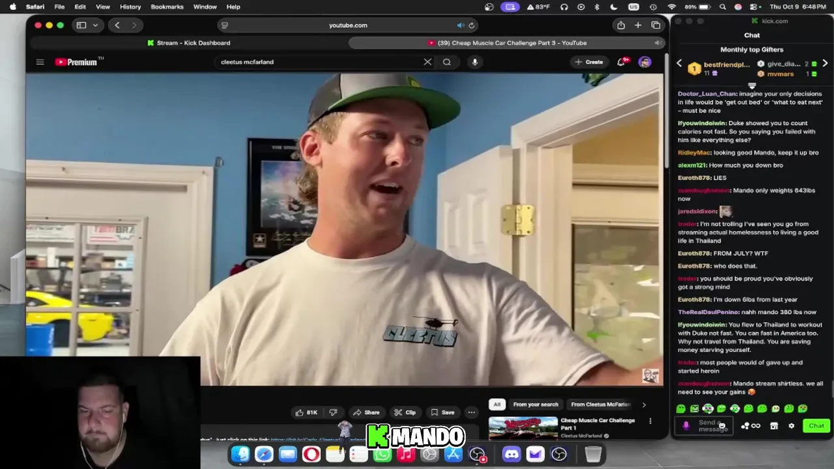The height and width of the screenshot is (469, 834).
Task: Open options for Cheap Muscle Car Part 1
Action: [x=650, y=421]
